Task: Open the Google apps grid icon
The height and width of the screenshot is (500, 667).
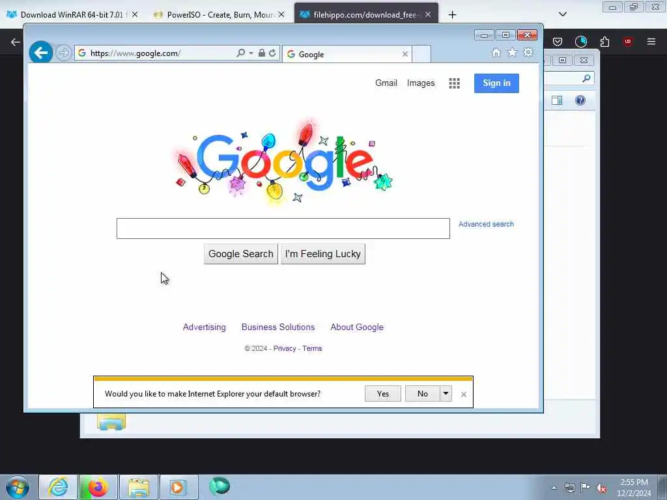Action: coord(454,83)
